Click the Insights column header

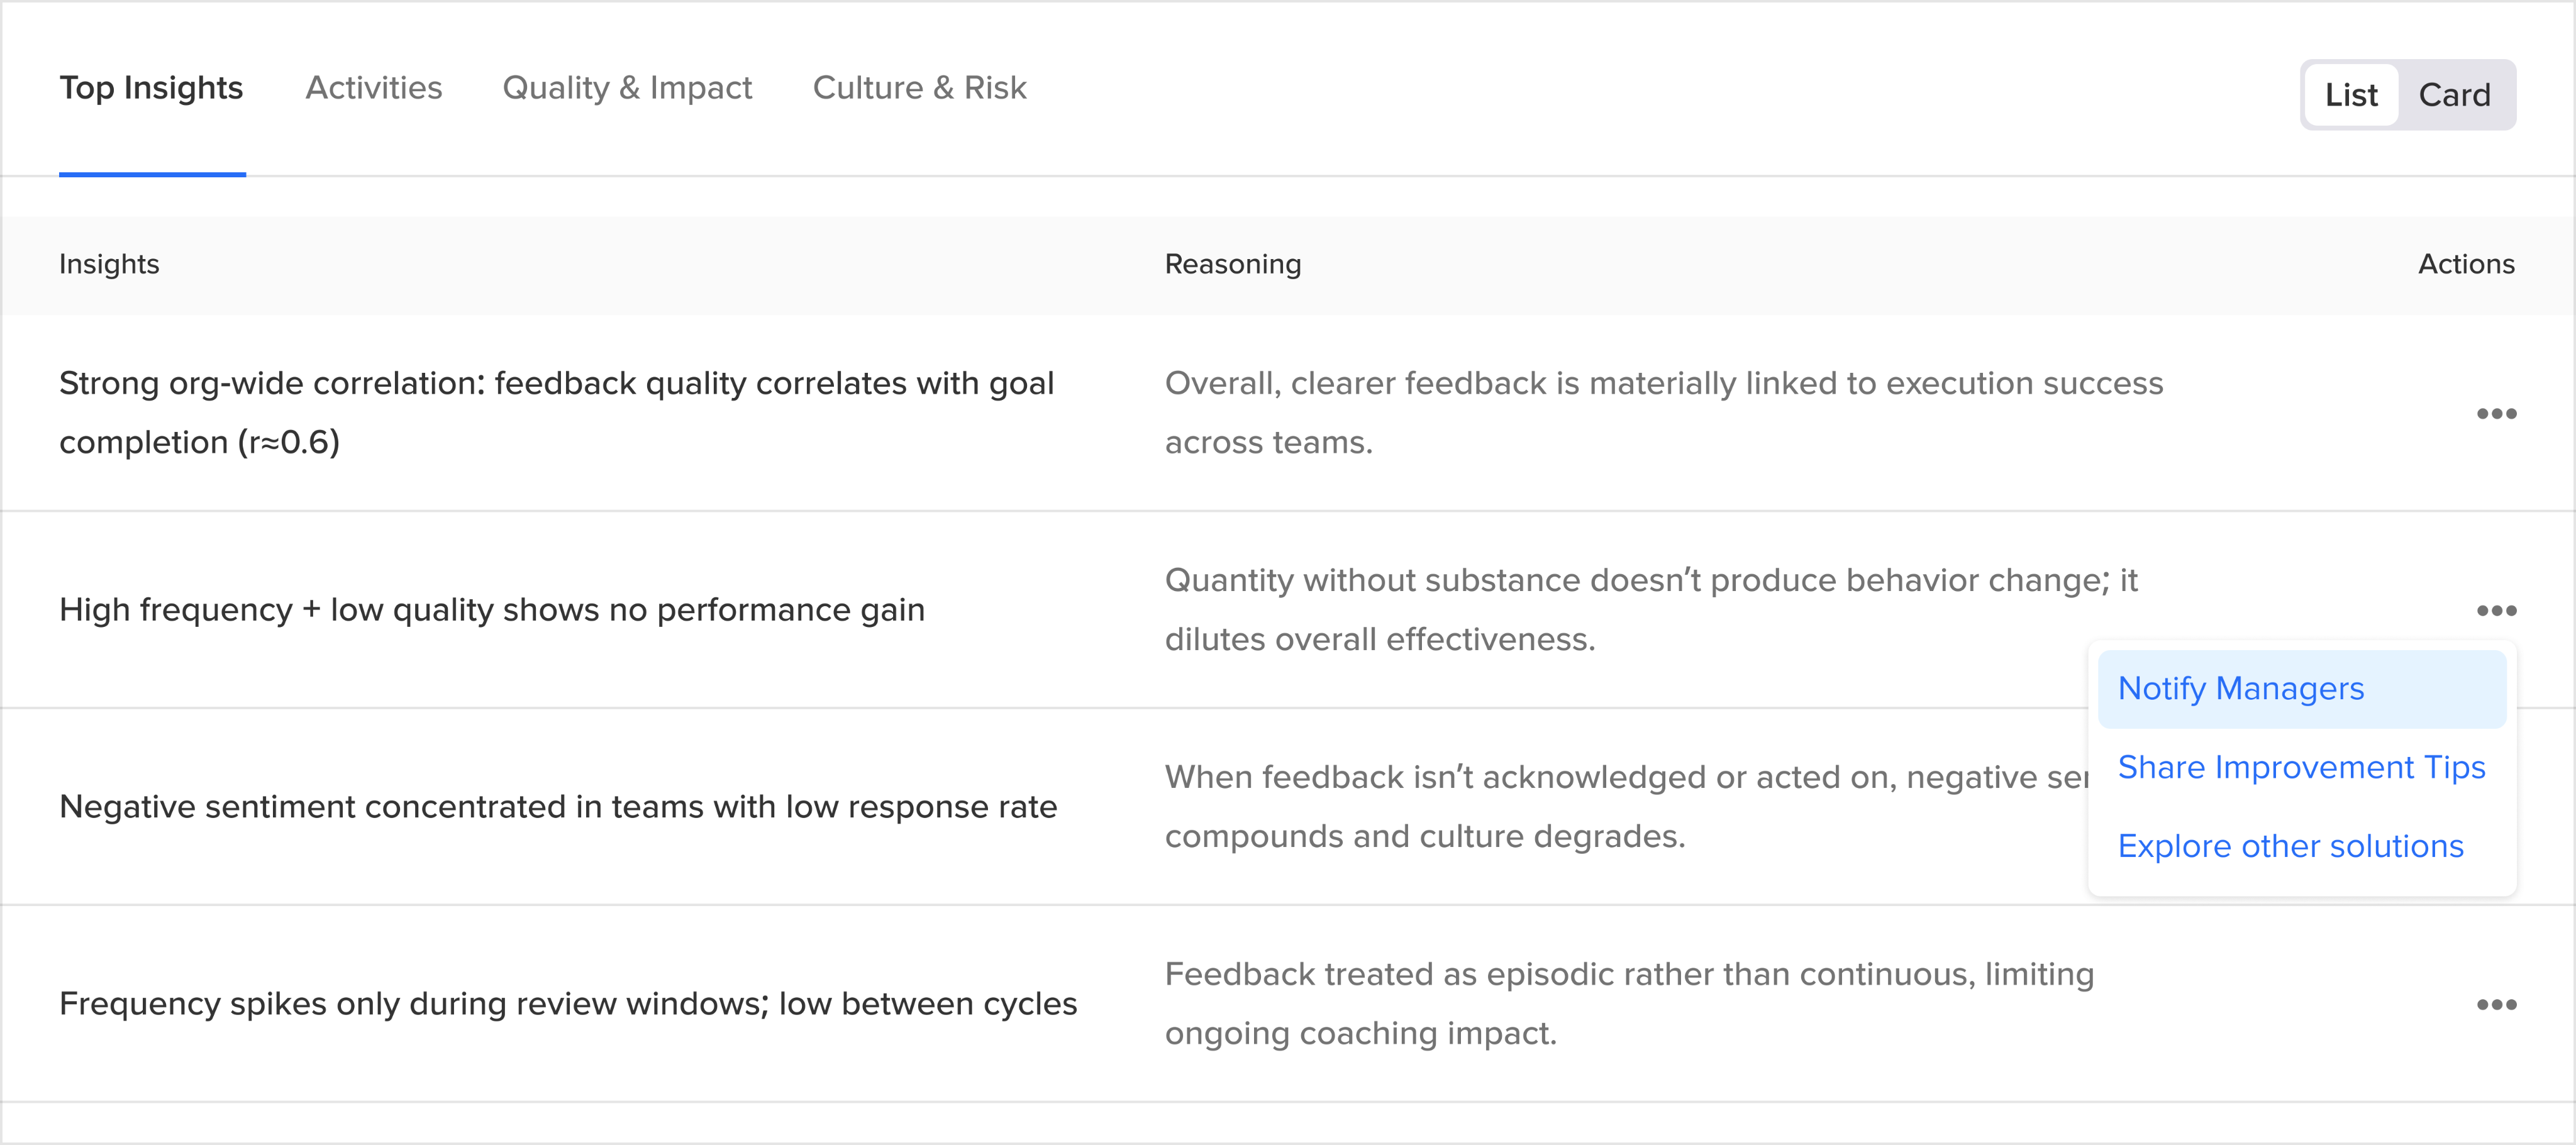coord(109,265)
